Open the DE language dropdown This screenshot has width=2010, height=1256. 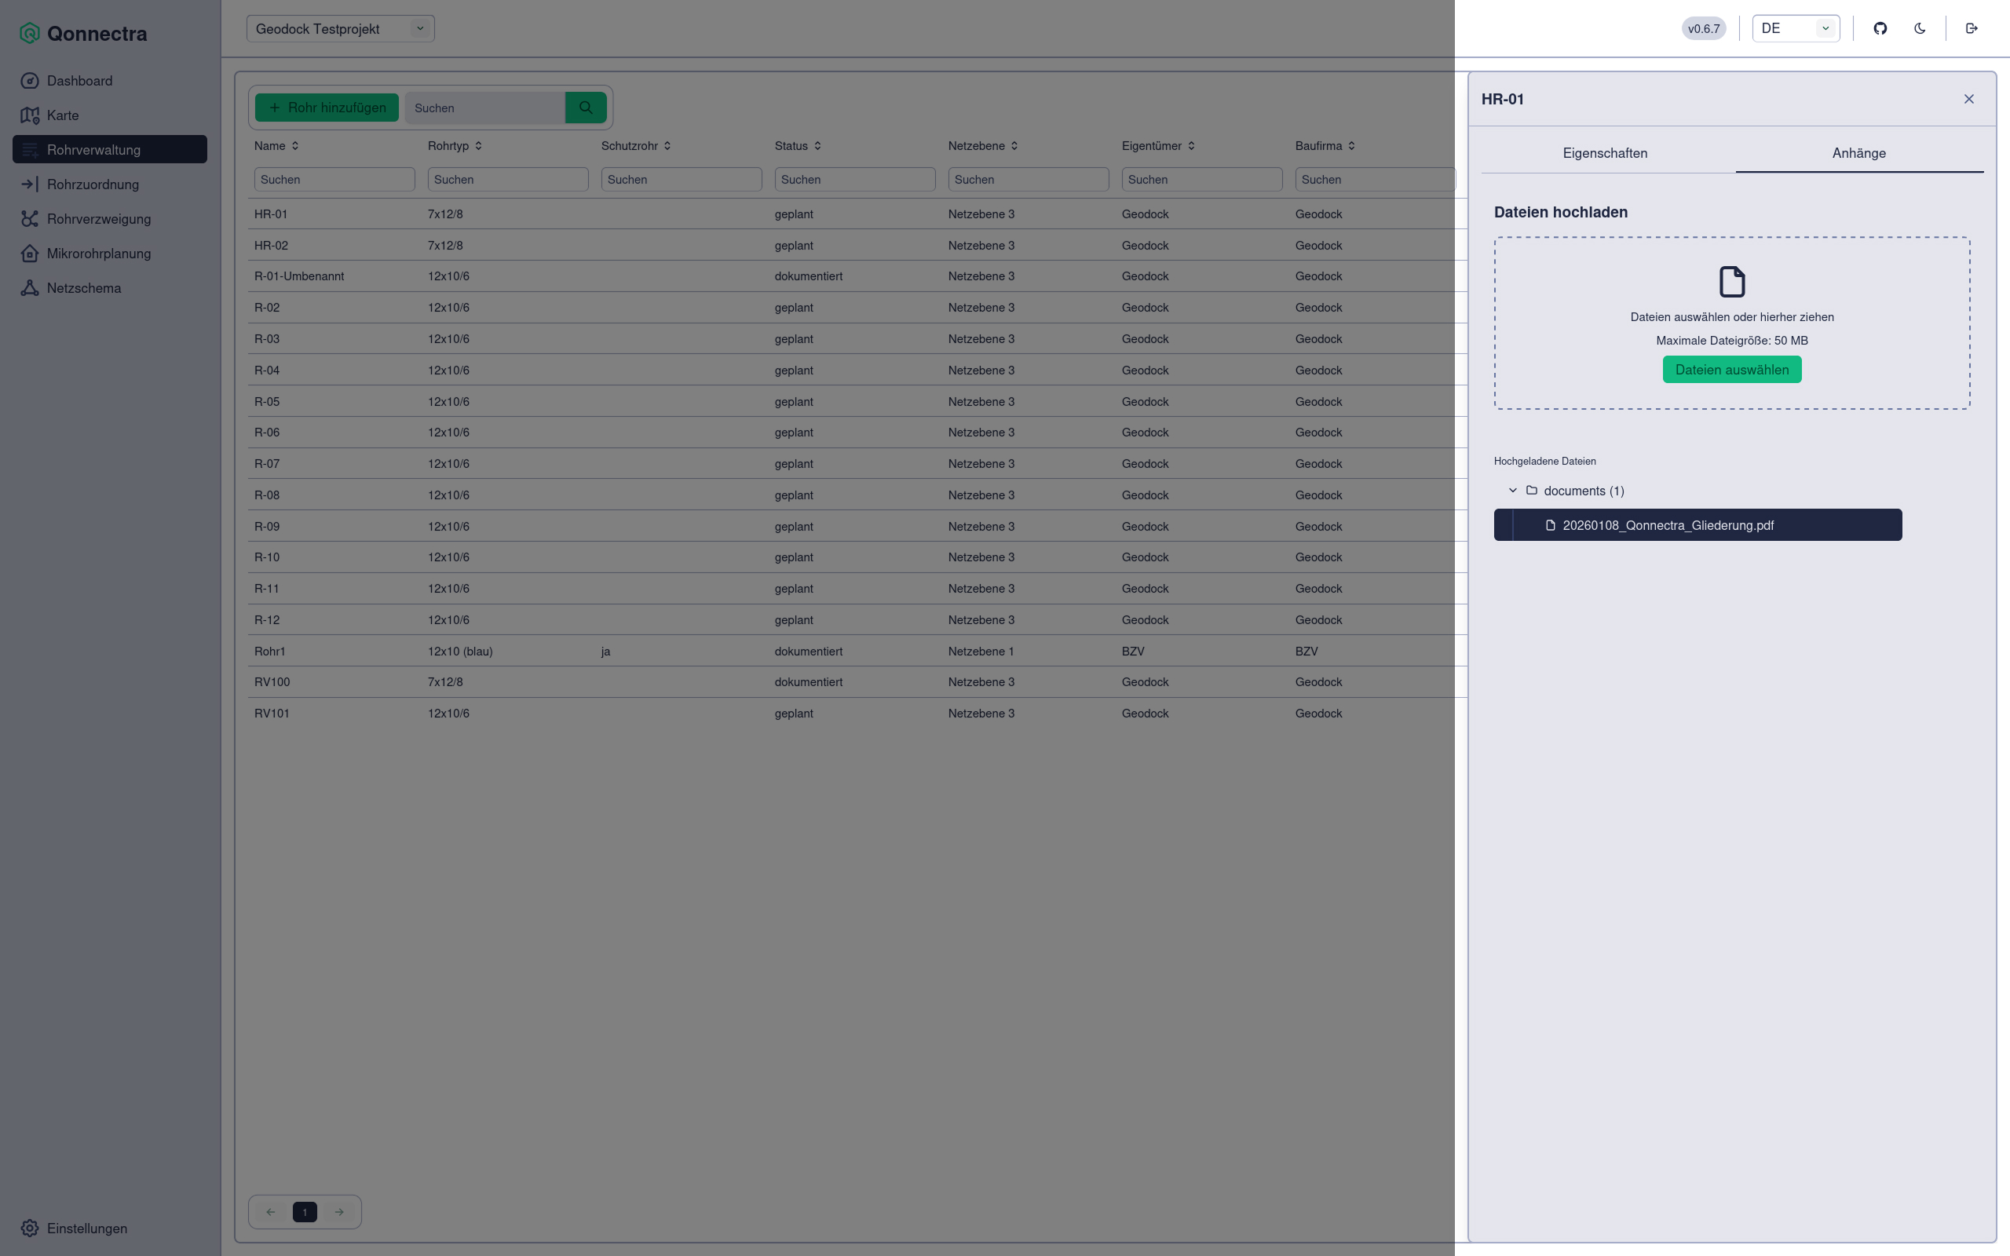click(1795, 28)
